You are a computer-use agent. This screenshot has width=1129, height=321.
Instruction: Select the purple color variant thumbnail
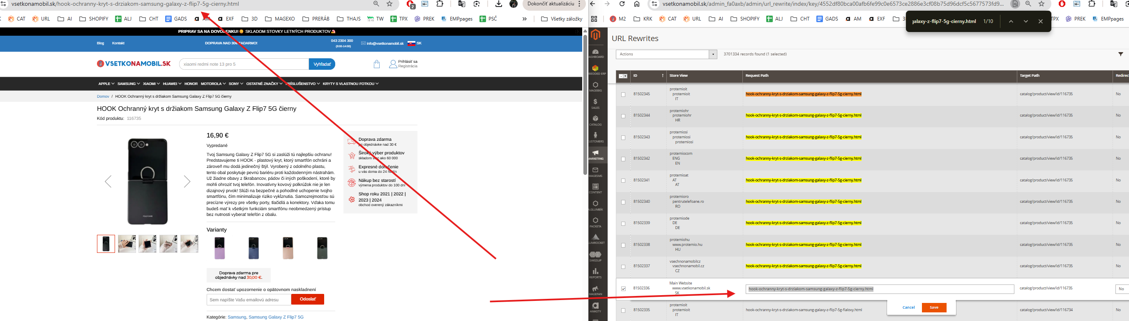[219, 248]
